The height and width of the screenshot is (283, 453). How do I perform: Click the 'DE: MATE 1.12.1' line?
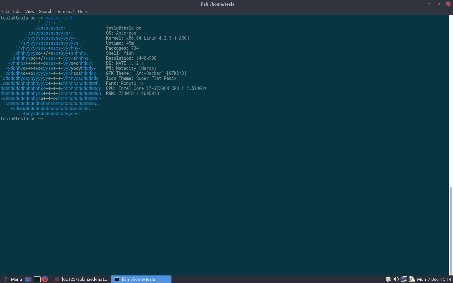tap(125, 63)
